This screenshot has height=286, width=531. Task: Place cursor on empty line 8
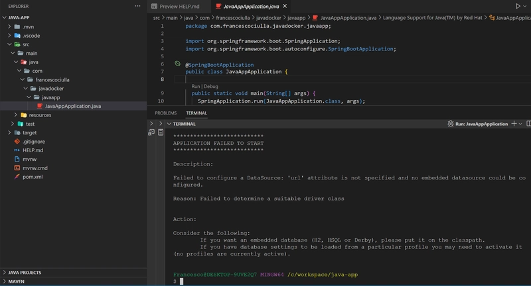coord(352,79)
